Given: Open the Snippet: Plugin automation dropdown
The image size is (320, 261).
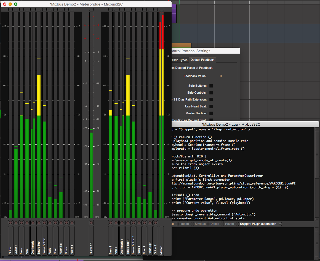Looking at the screenshot, I should pos(260,224).
